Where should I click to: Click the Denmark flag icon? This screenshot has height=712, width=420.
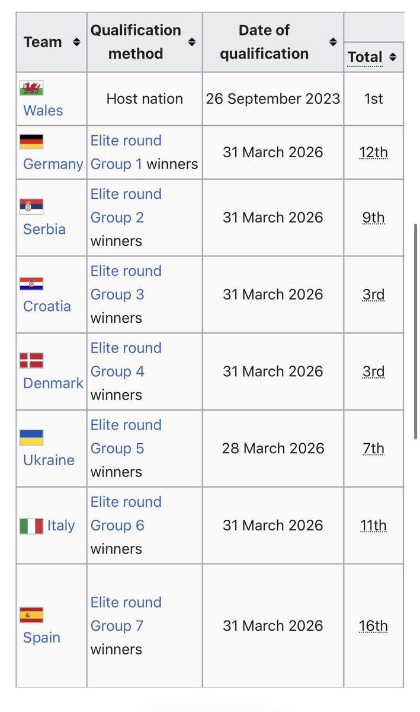coord(31,360)
